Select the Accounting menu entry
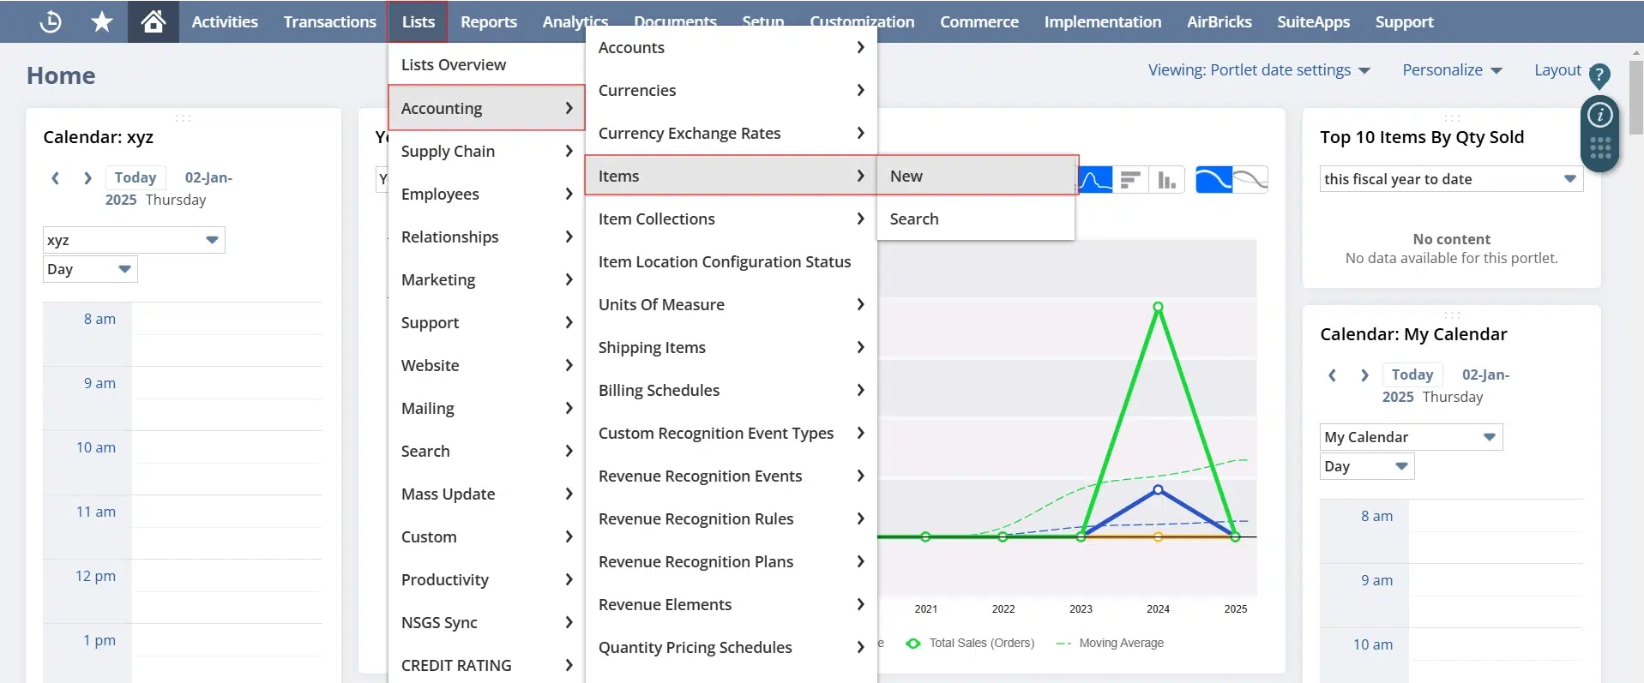The width and height of the screenshot is (1644, 683). (x=486, y=108)
